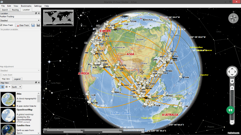Click the Kazakhstan country label
This screenshot has height=135, width=241.
pyautogui.click(x=119, y=47)
